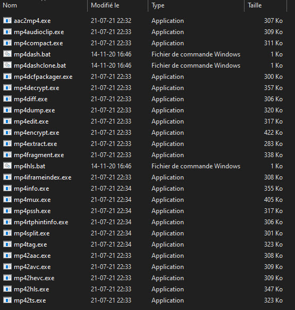Click the mp4tag.exe file name
295x310 pixels.
click(x=30, y=244)
